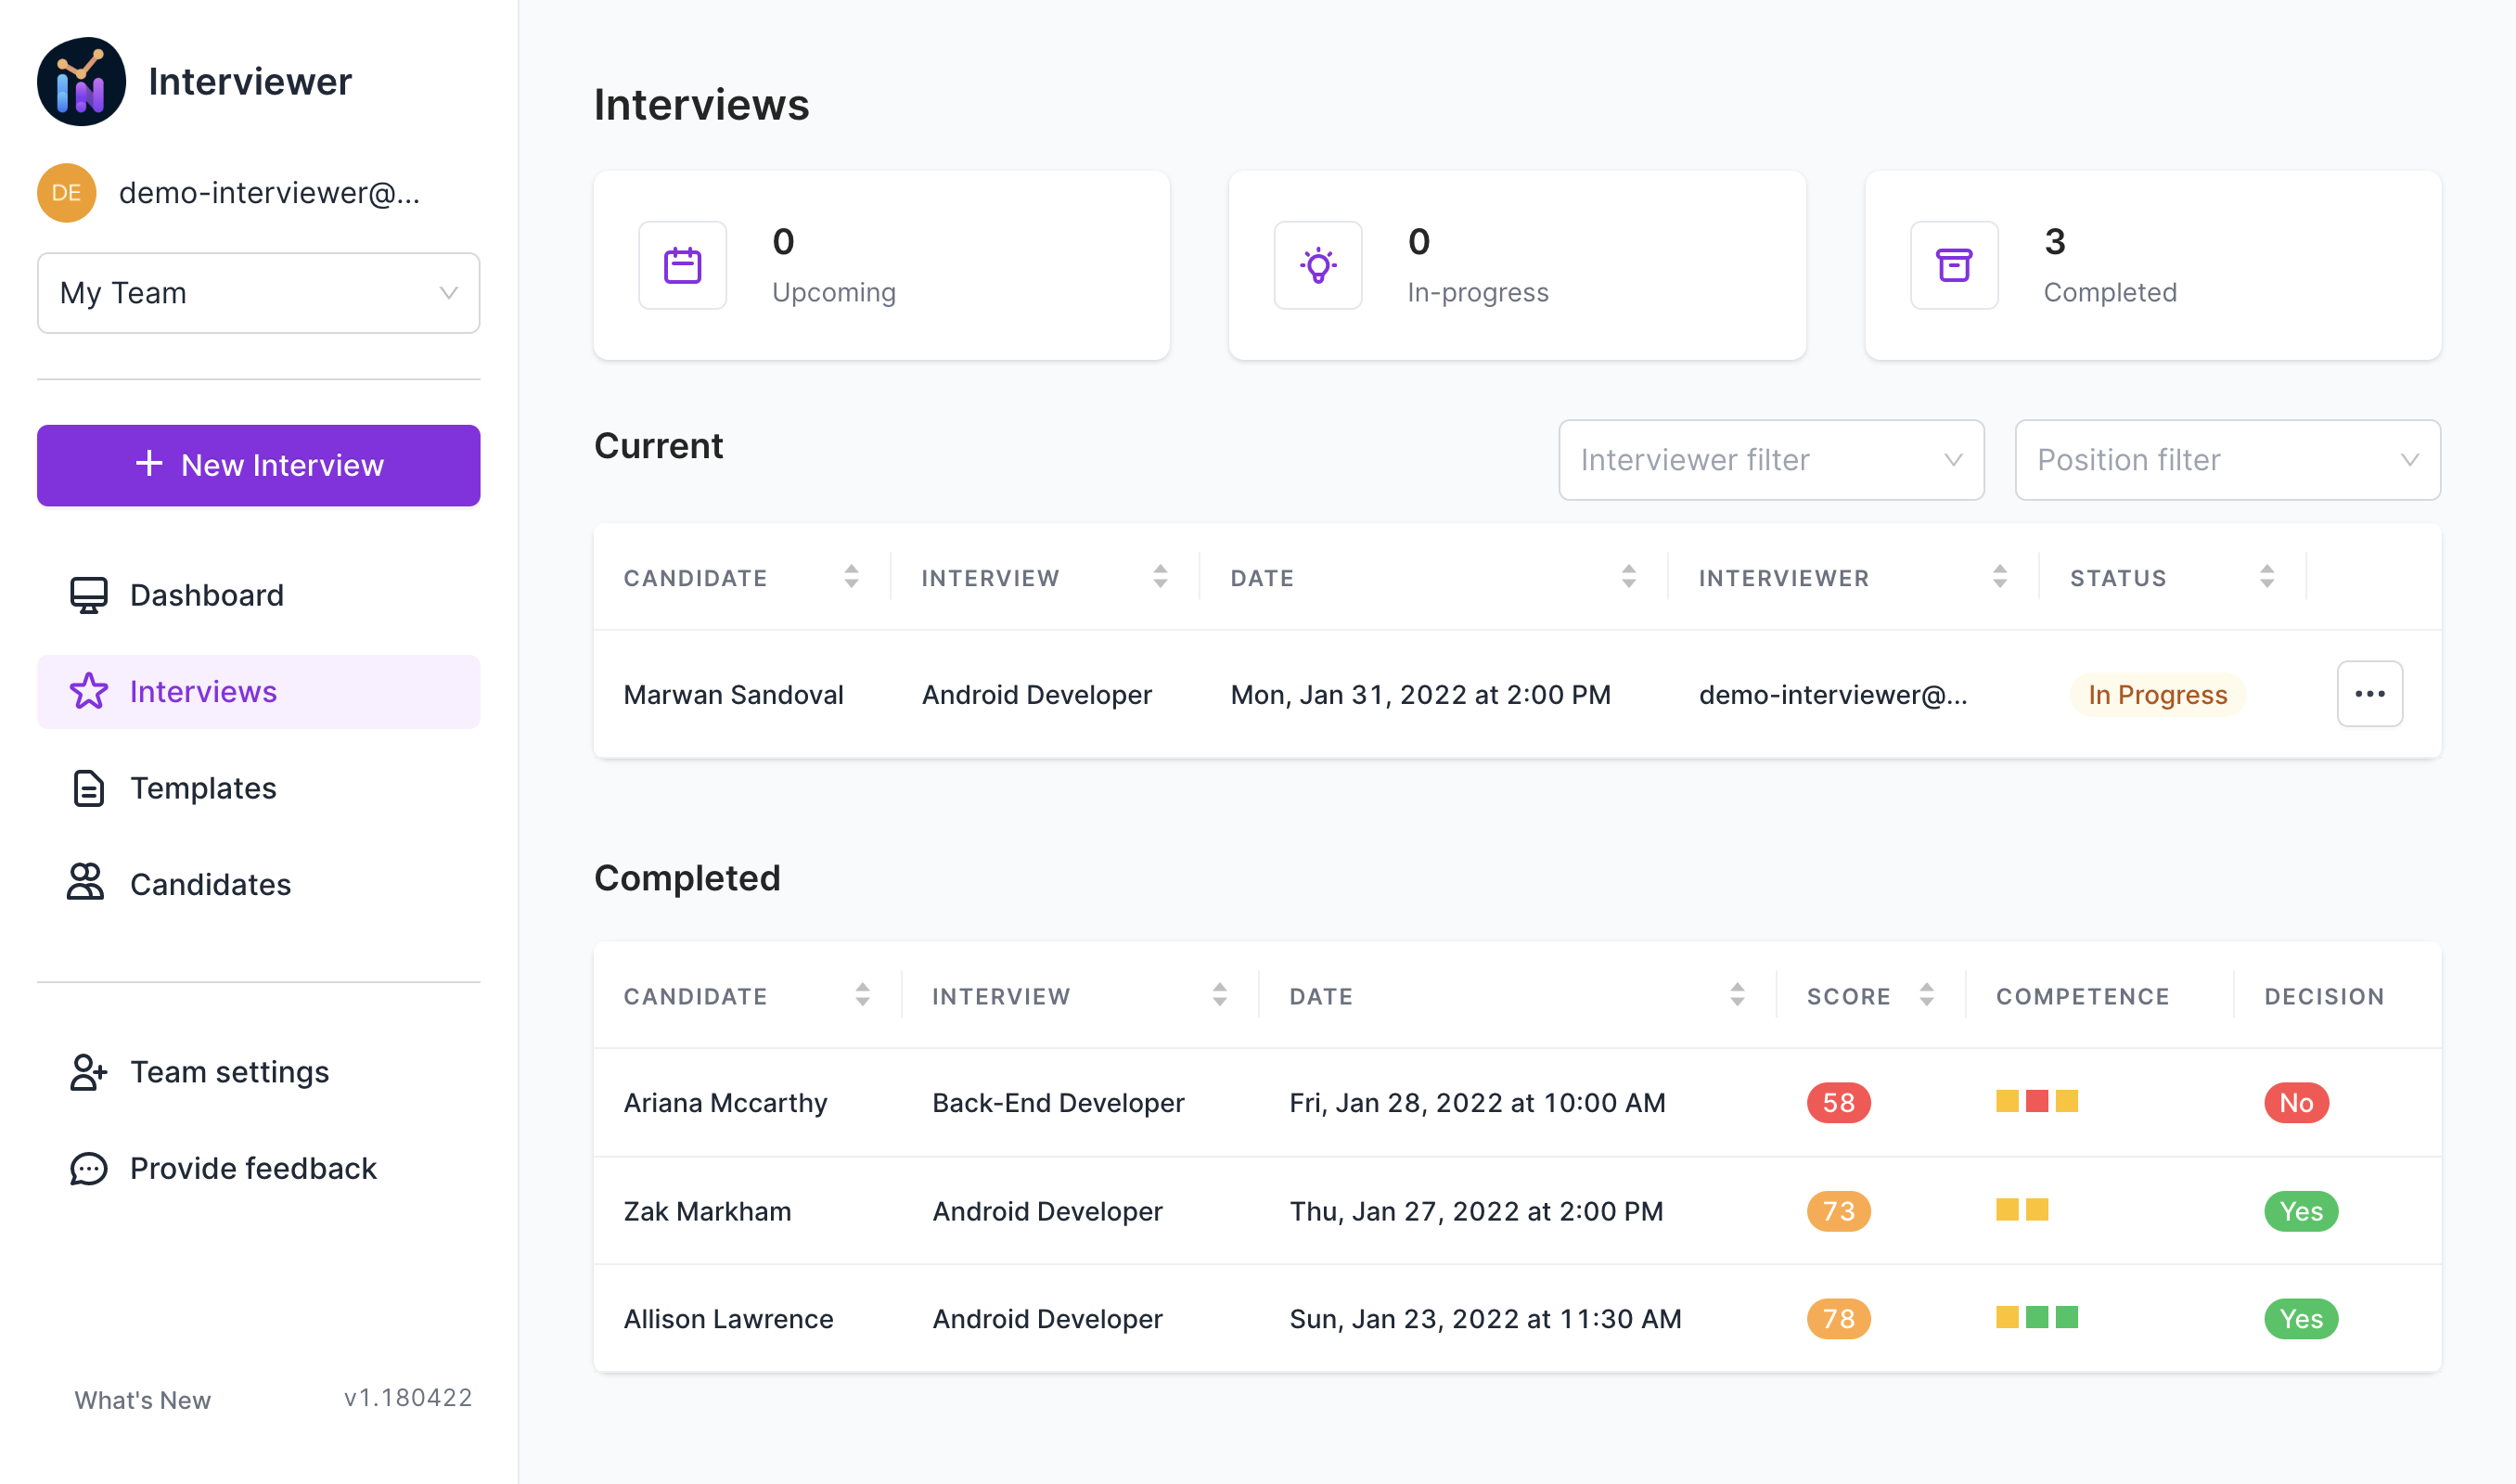Click the Interviews star icon

point(88,691)
